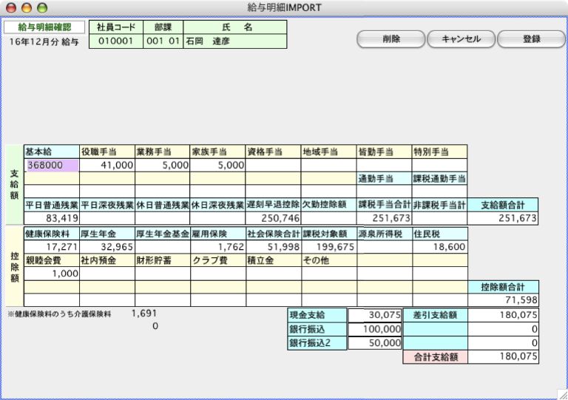Screen dimensions: 568x400
Task: Click the resize grip at window corner
Action: tap(561, 393)
